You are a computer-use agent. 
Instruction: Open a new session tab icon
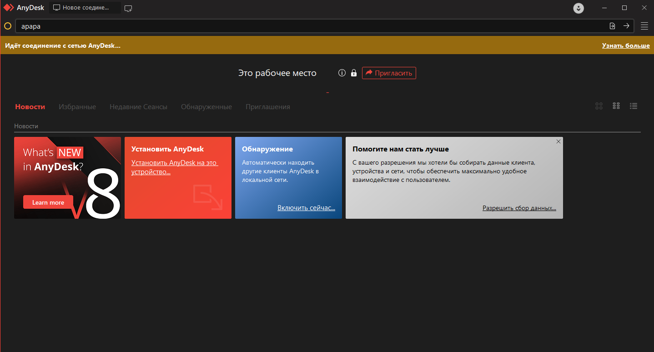(x=128, y=8)
